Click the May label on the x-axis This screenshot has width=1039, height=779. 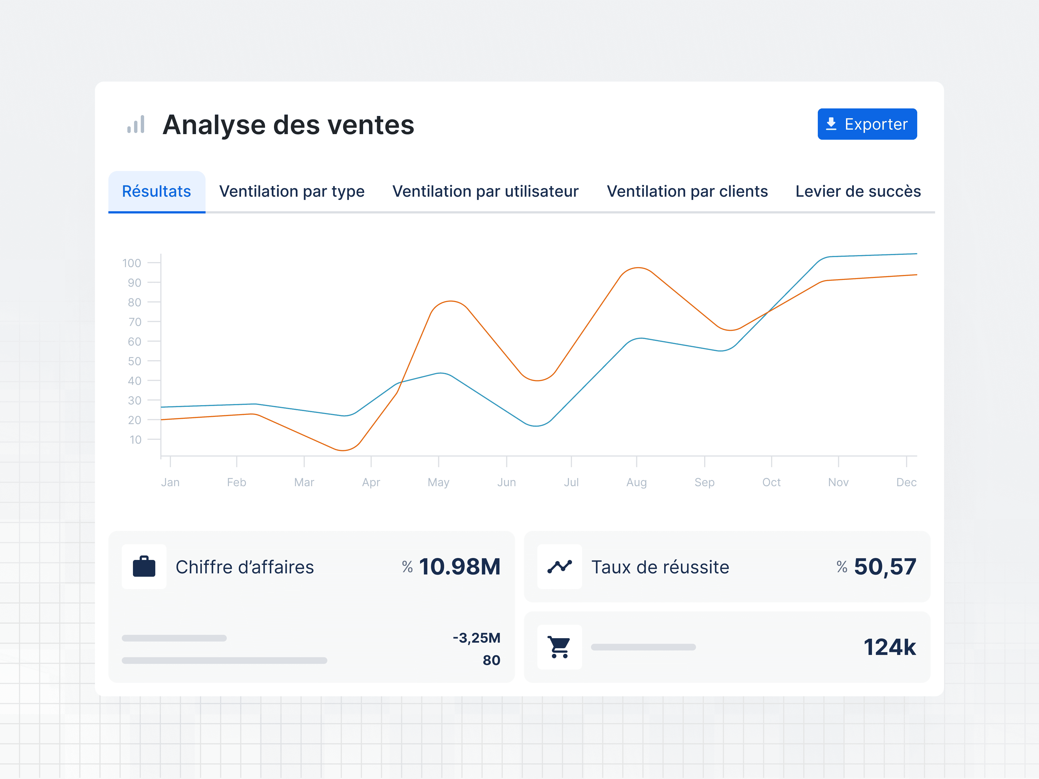pos(438,483)
